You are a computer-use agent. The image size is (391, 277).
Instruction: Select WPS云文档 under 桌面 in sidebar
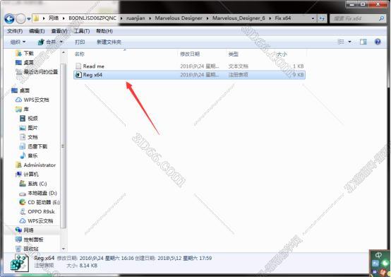(x=36, y=100)
